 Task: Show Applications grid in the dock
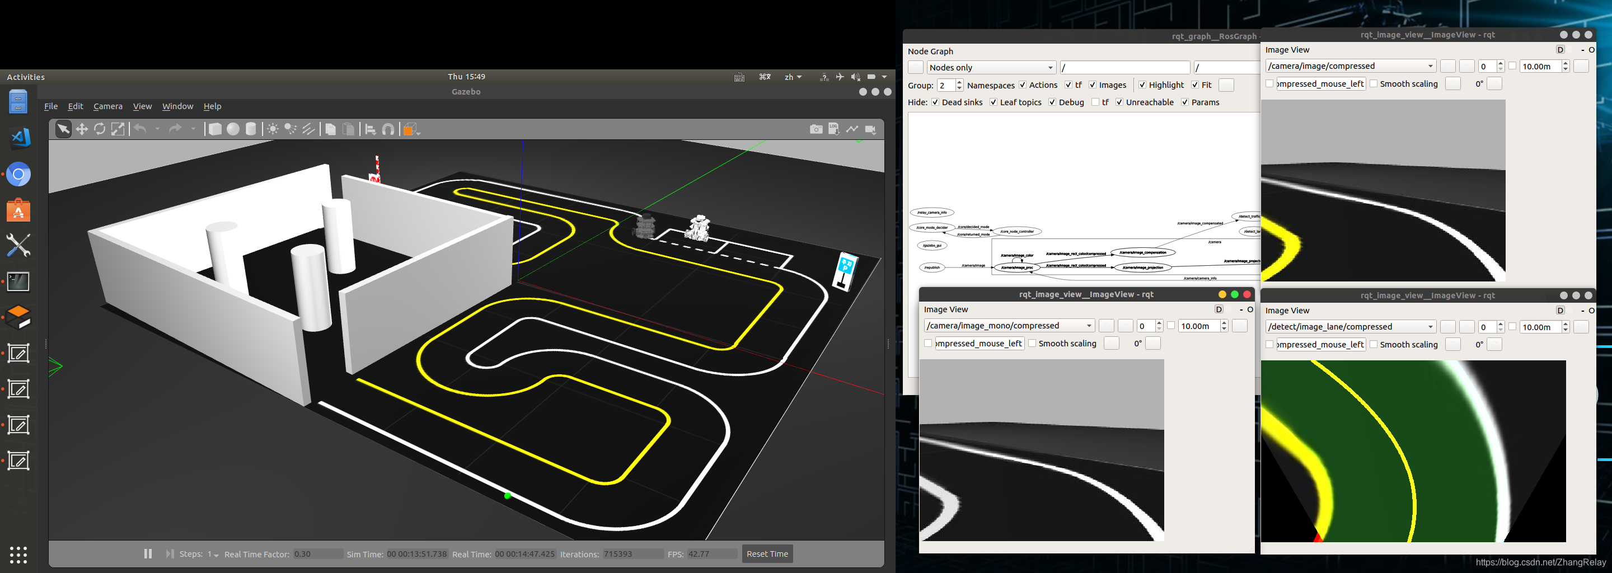point(19,554)
